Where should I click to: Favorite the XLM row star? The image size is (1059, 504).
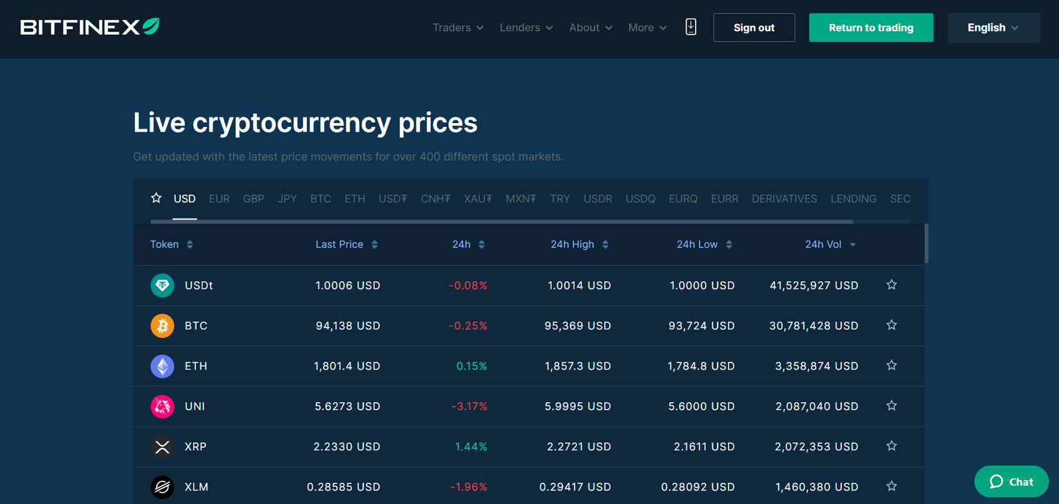click(892, 486)
